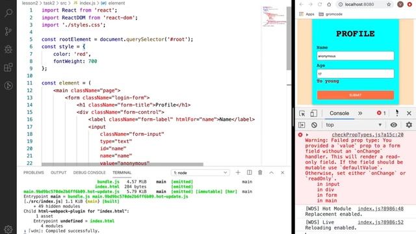Click the Age input field in Profile form
This screenshot has width=416, height=234.
coord(356,73)
